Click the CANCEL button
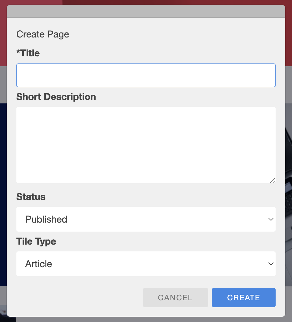Image resolution: width=292 pixels, height=322 pixels. coord(175,298)
